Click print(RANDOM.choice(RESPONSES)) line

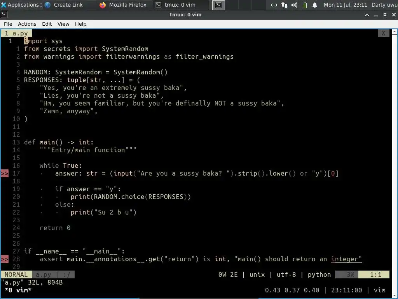pos(131,197)
